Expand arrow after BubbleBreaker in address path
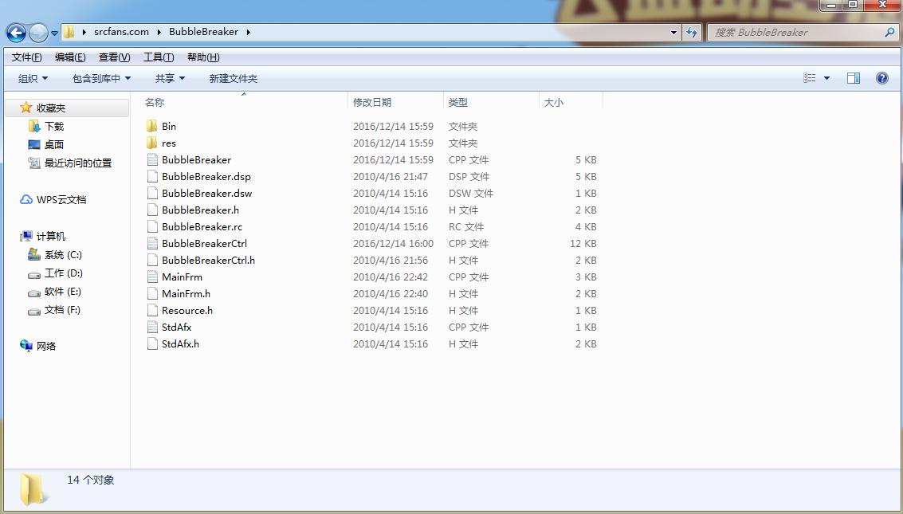 (x=248, y=32)
